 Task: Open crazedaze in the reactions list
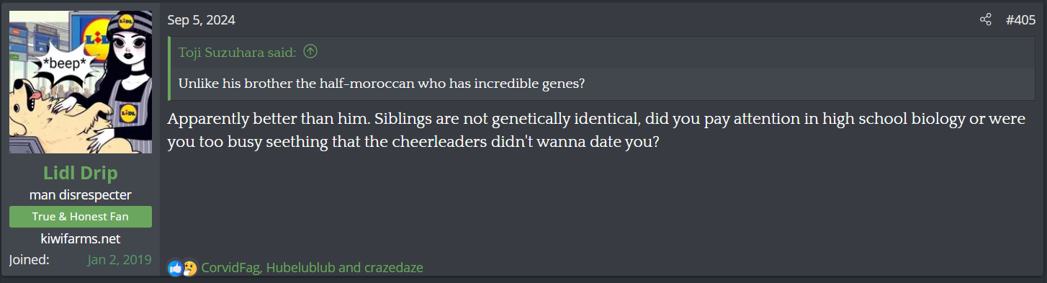(x=393, y=268)
